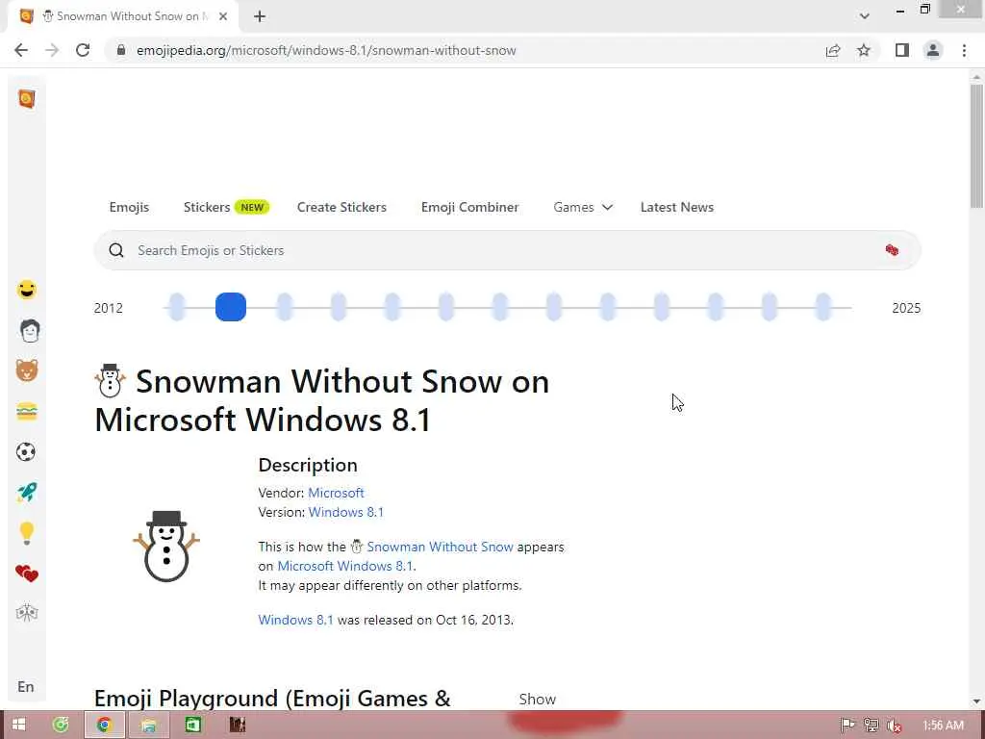The image size is (985, 739).
Task: Open the Windows Start button
Action: pyautogui.click(x=18, y=726)
